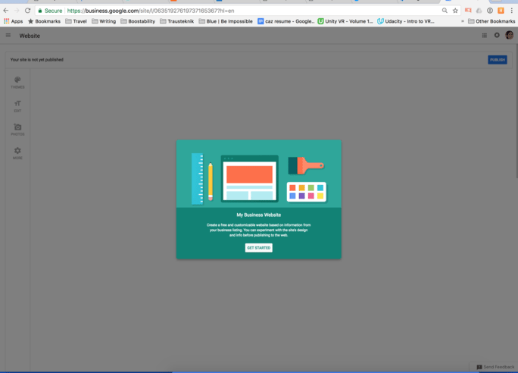Open the notifications icon in header
518x373 pixels.
pyautogui.click(x=497, y=36)
